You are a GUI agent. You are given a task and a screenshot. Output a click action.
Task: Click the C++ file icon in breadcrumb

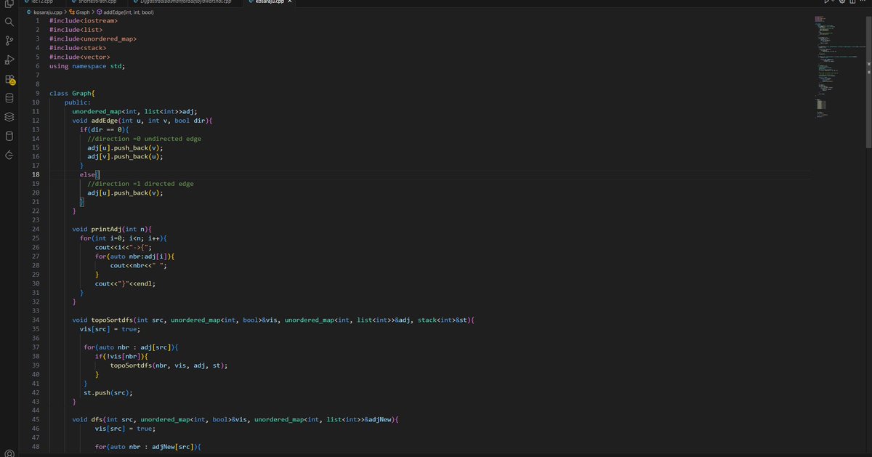tap(29, 12)
